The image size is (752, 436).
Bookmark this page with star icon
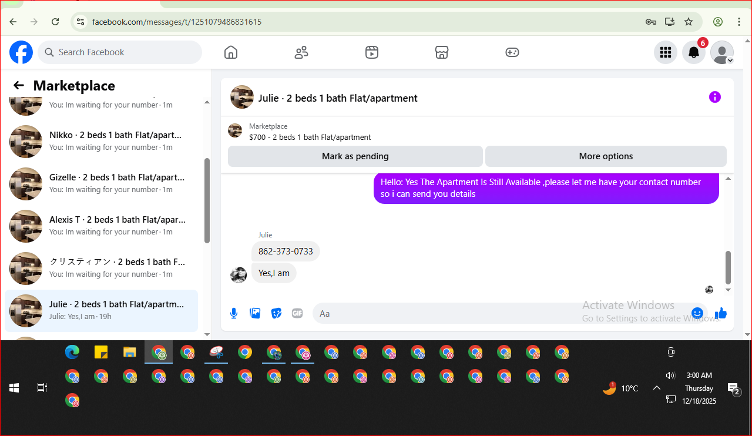[689, 22]
